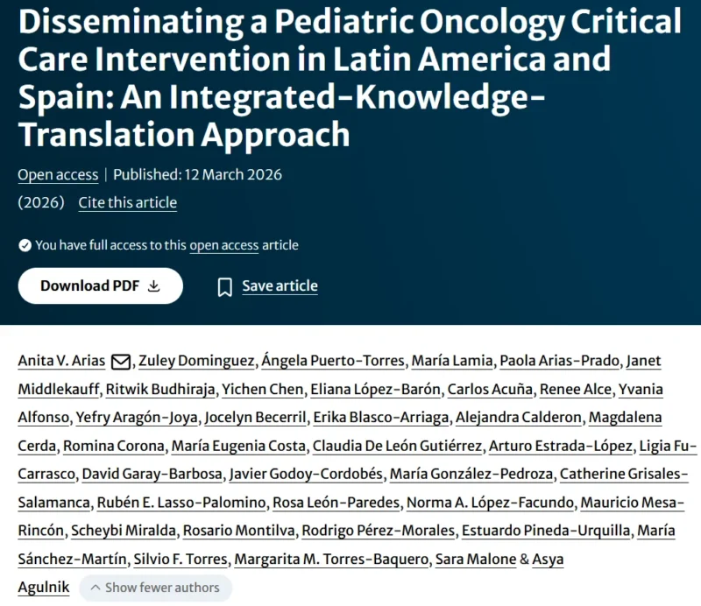Open the Cite this article link
Screen dimensions: 701x606
(128, 202)
